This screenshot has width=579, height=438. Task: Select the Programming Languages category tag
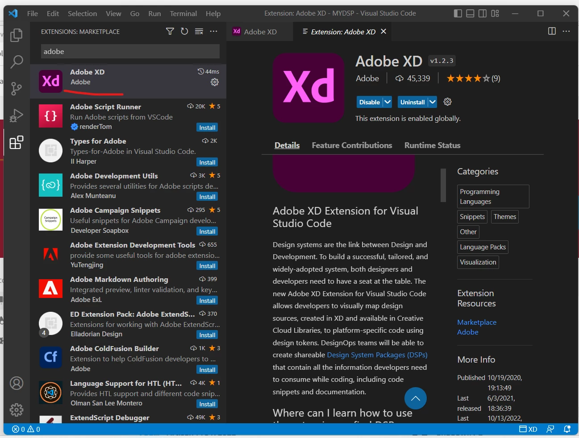[x=493, y=196]
